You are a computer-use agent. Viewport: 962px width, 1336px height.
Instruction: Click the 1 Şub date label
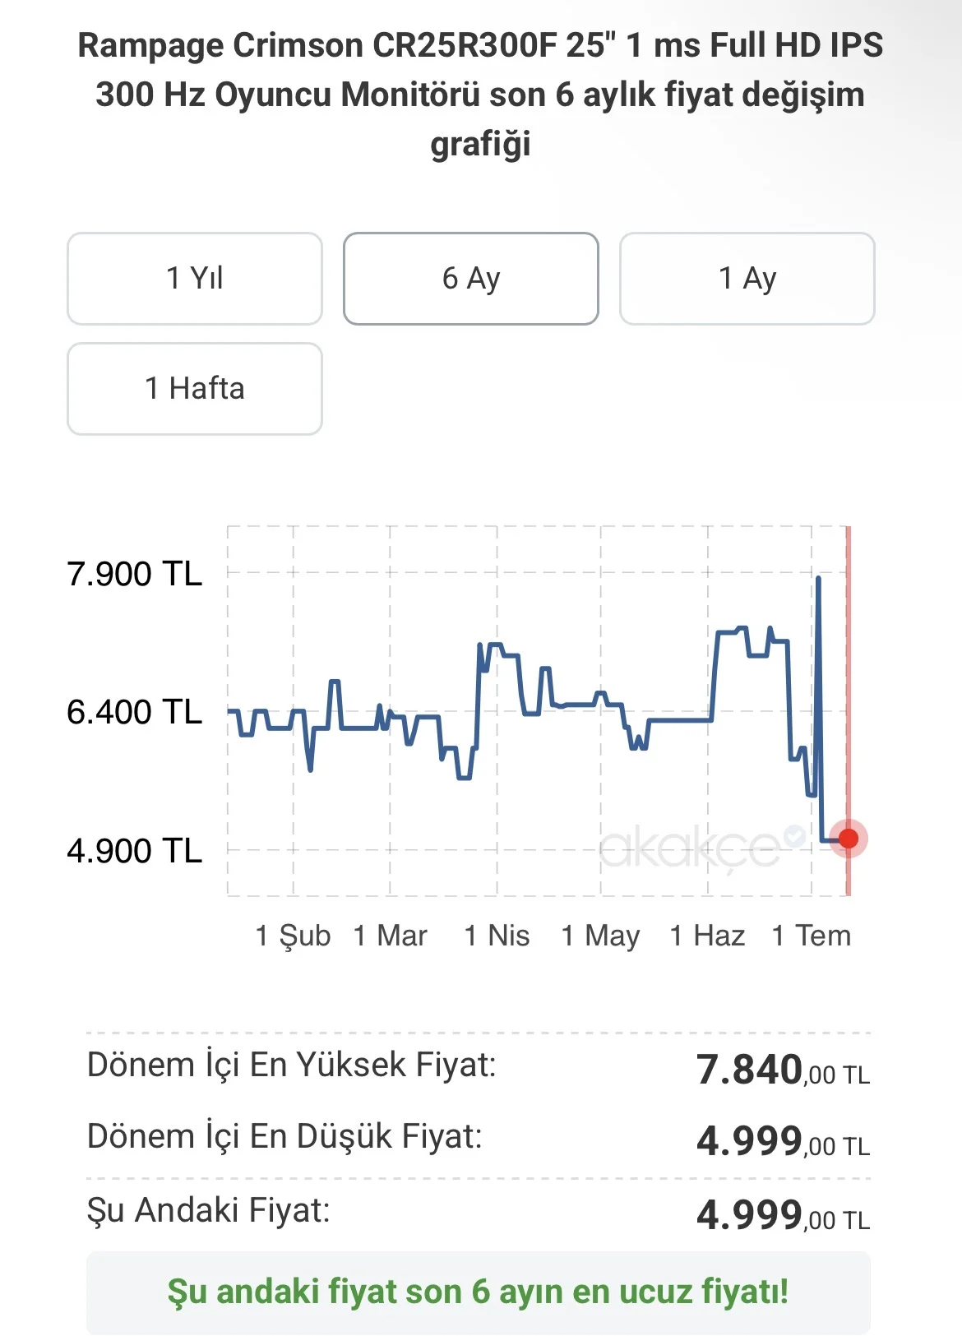pos(293,936)
